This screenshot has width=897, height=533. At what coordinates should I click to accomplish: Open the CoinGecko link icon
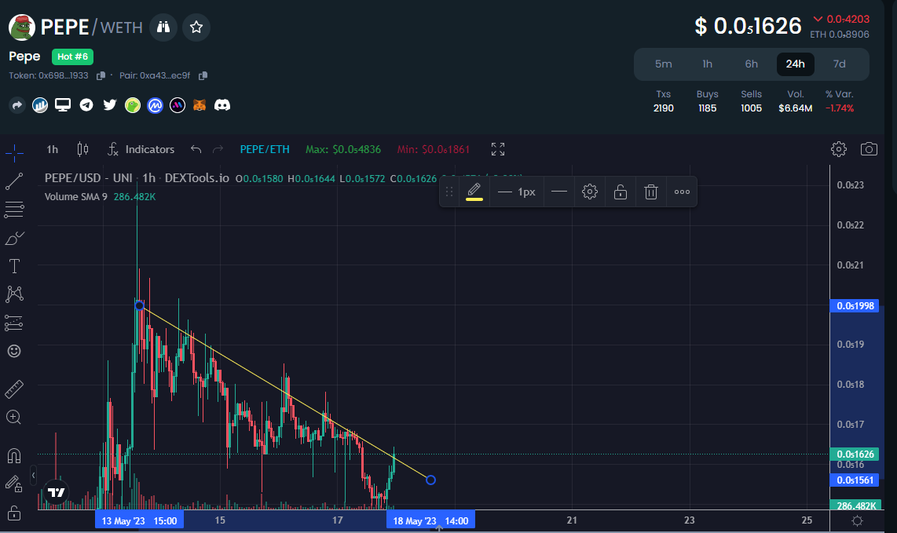coord(133,105)
